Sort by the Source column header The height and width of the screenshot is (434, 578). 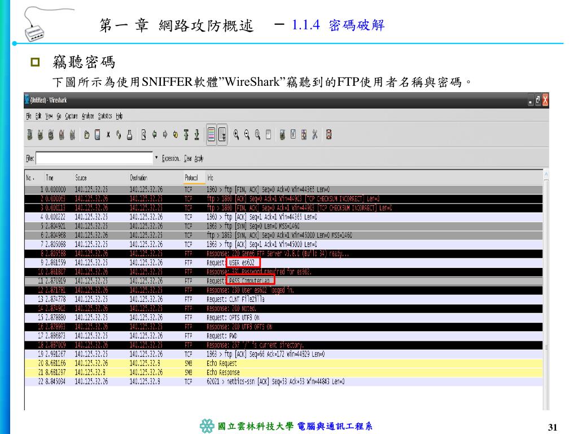click(100, 177)
